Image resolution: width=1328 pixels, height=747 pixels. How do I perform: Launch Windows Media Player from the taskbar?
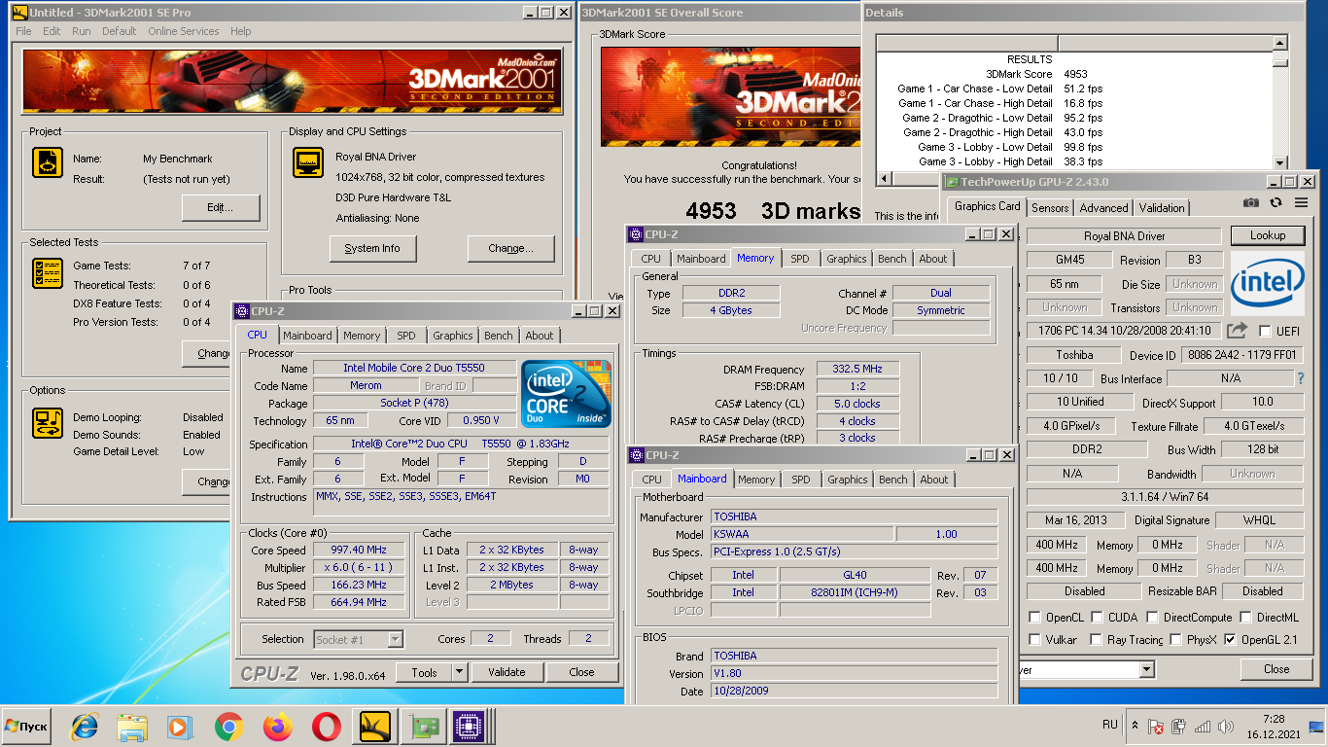(179, 727)
